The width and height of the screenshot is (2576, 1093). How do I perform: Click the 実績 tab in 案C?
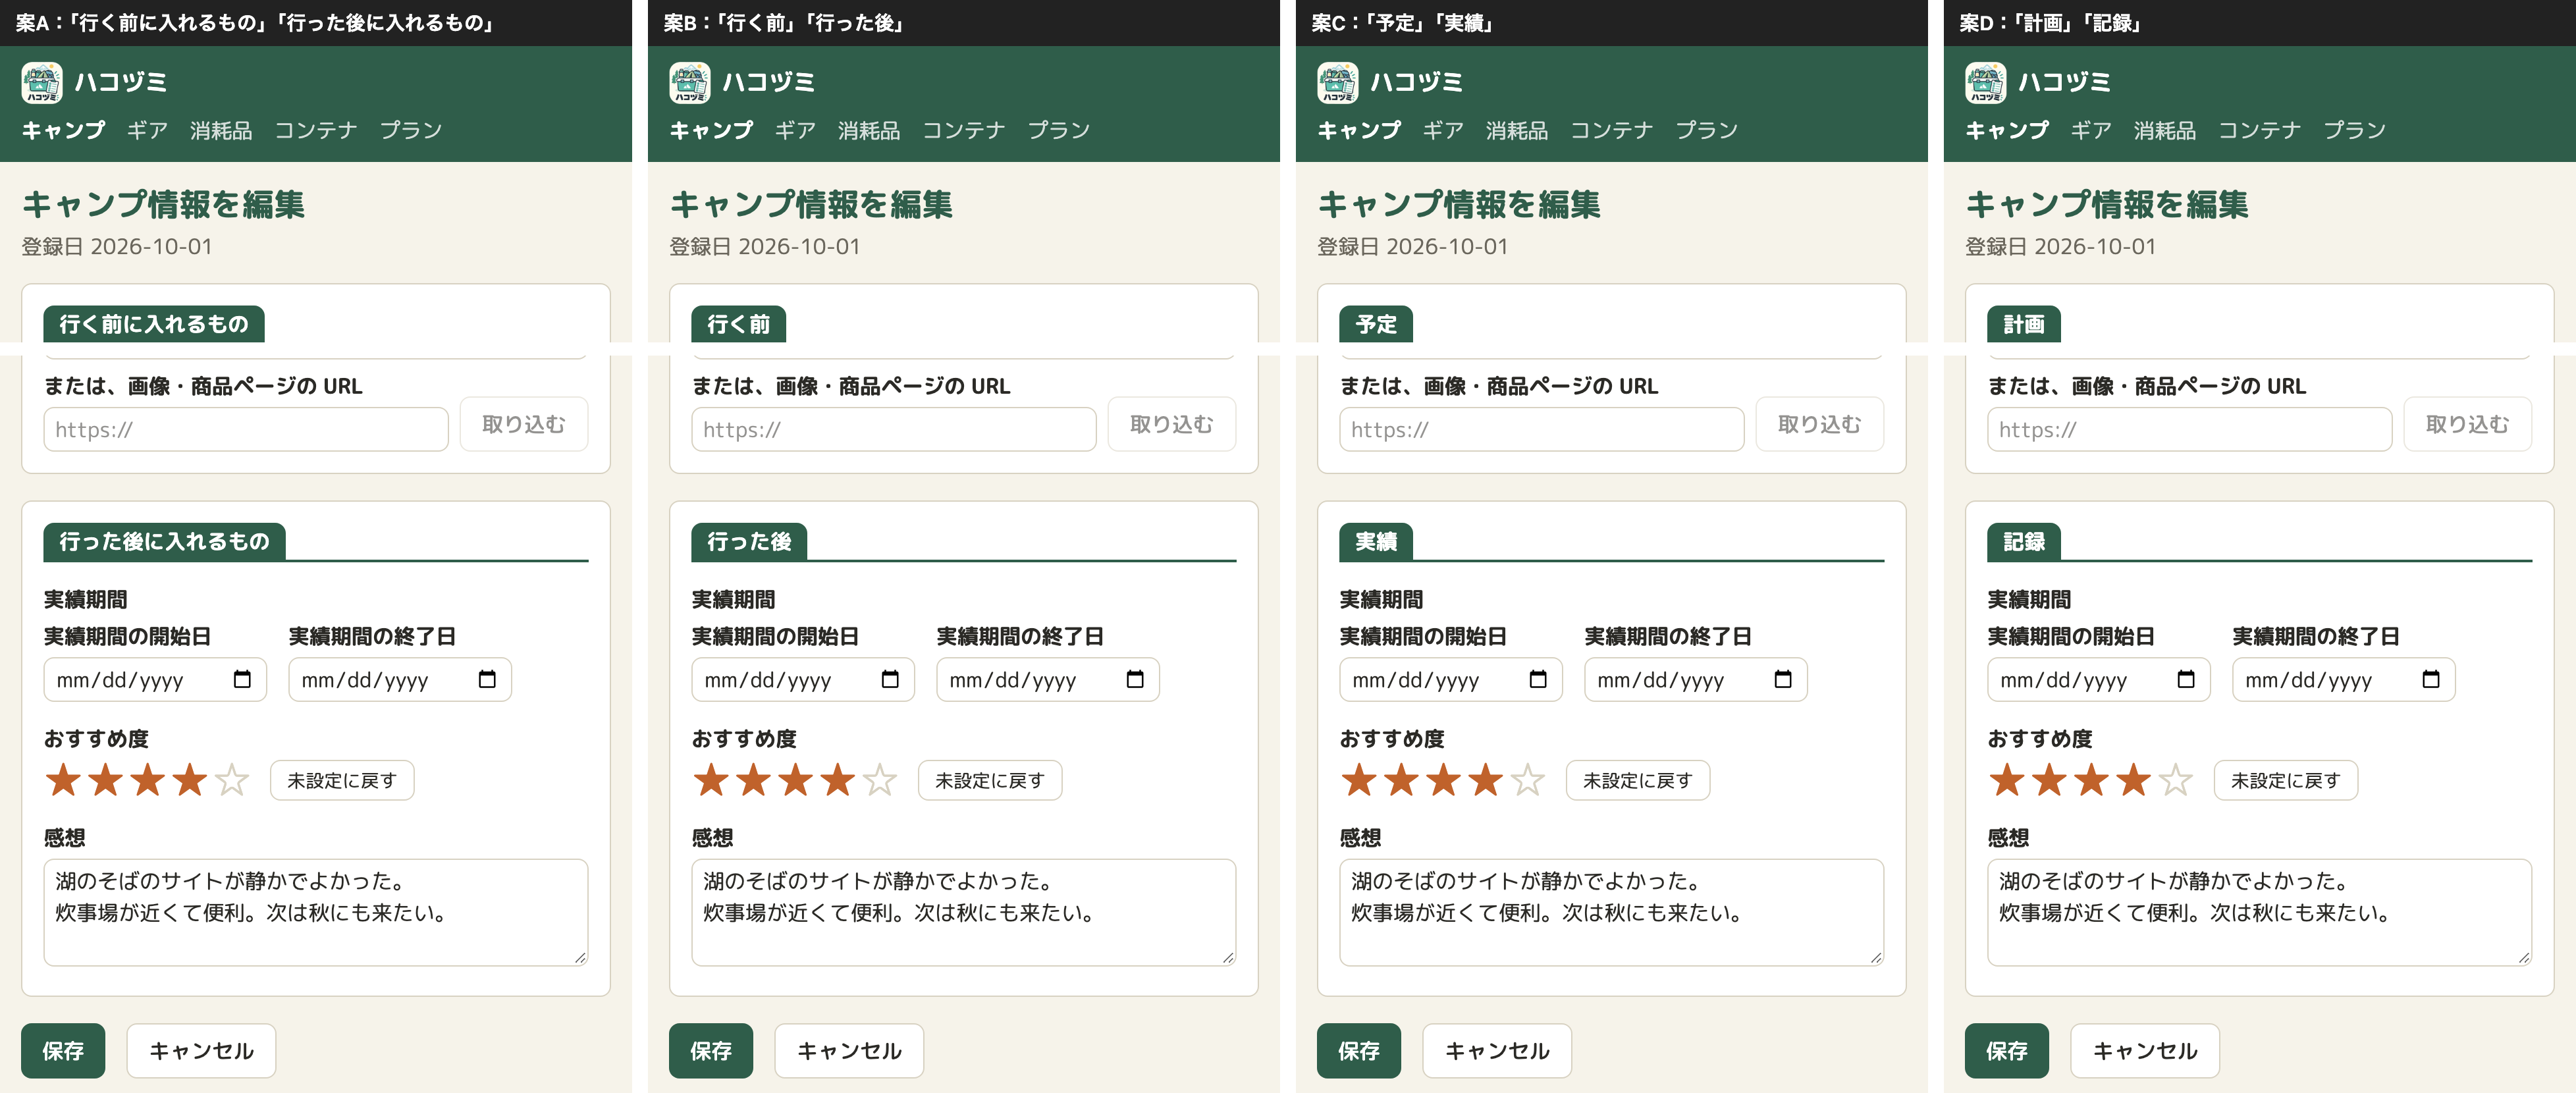coord(1376,541)
